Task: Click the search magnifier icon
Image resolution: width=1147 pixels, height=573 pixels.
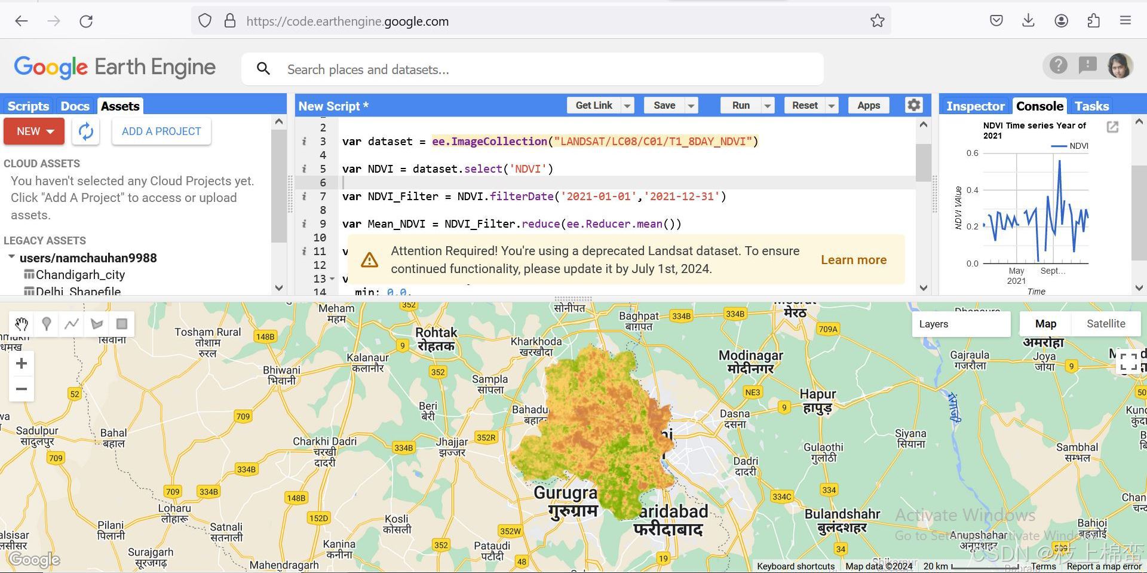Action: pyautogui.click(x=263, y=69)
